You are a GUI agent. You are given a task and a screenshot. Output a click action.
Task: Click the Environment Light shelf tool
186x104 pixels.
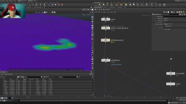[126, 5]
